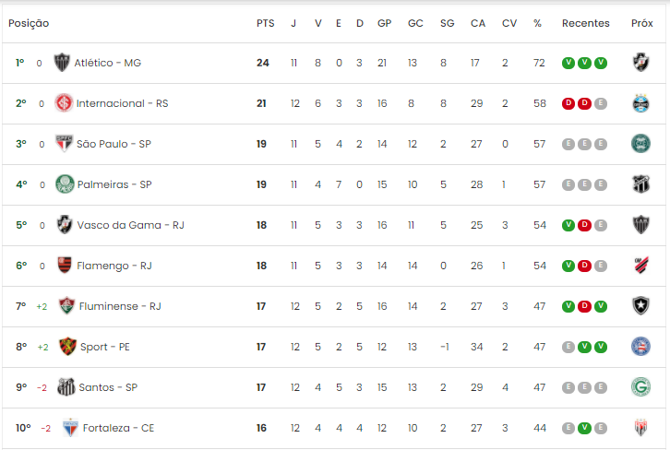Click Goiás next-opponent crest in Santos row
This screenshot has width=670, height=450.
pos(641,386)
